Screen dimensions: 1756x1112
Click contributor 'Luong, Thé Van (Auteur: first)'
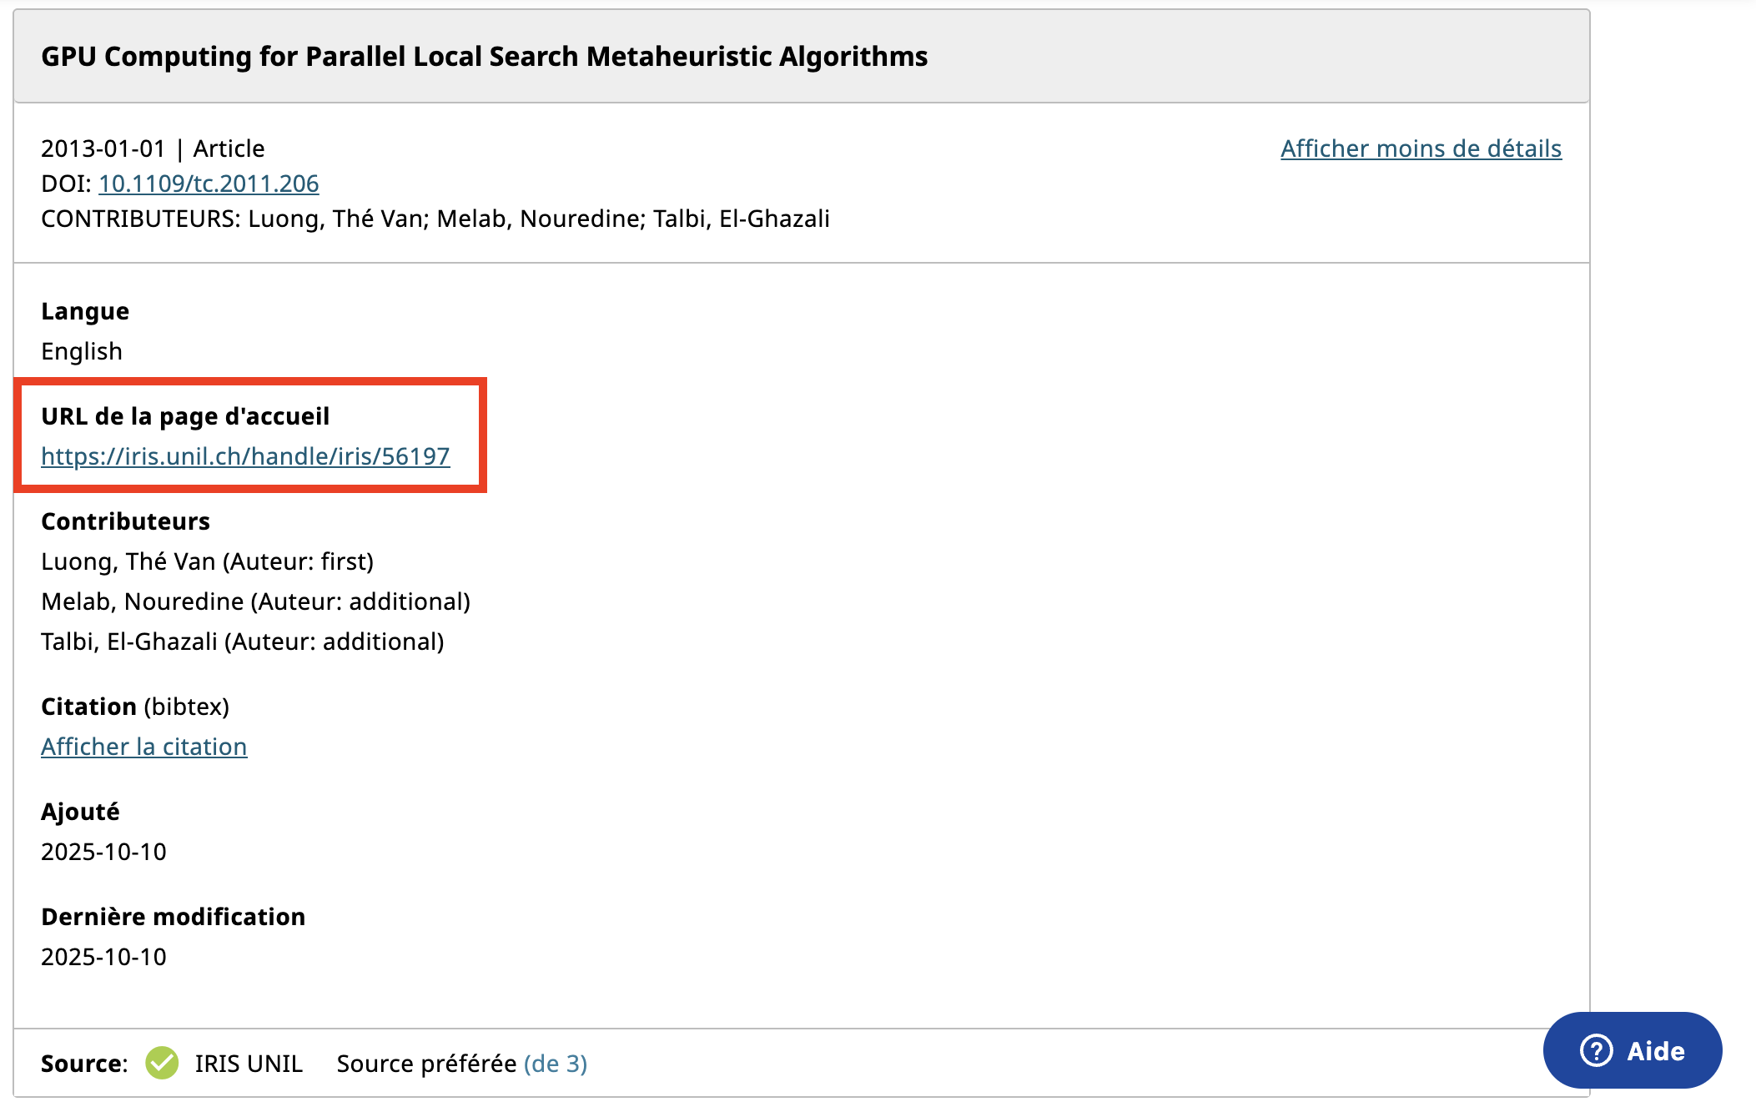[207, 561]
